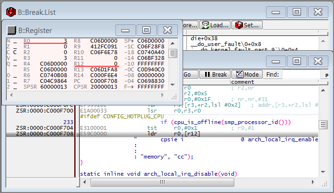Maximize the B::Register window
This screenshot has height=193, width=334.
click(147, 30)
